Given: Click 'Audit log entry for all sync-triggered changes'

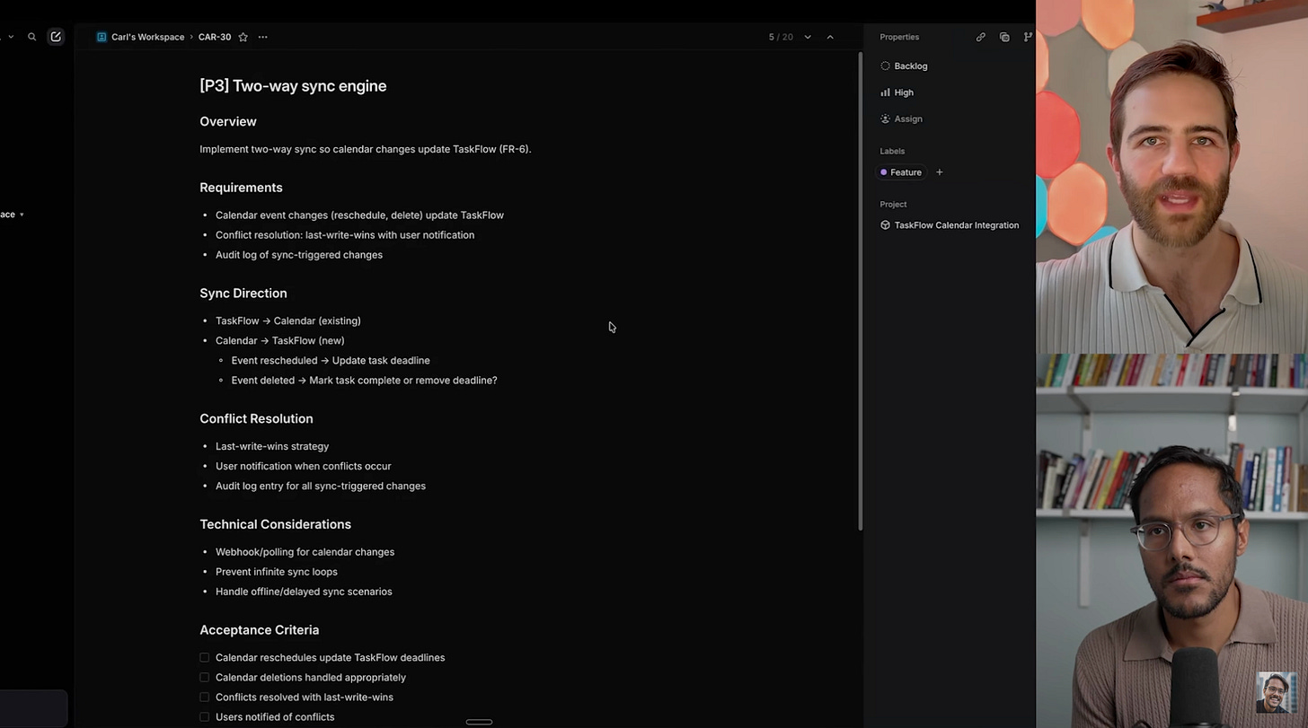Looking at the screenshot, I should pos(321,486).
